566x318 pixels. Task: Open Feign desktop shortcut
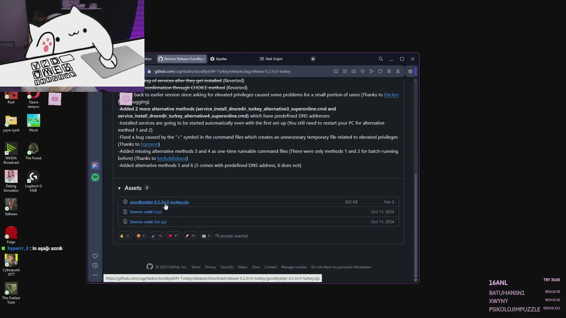tap(11, 235)
